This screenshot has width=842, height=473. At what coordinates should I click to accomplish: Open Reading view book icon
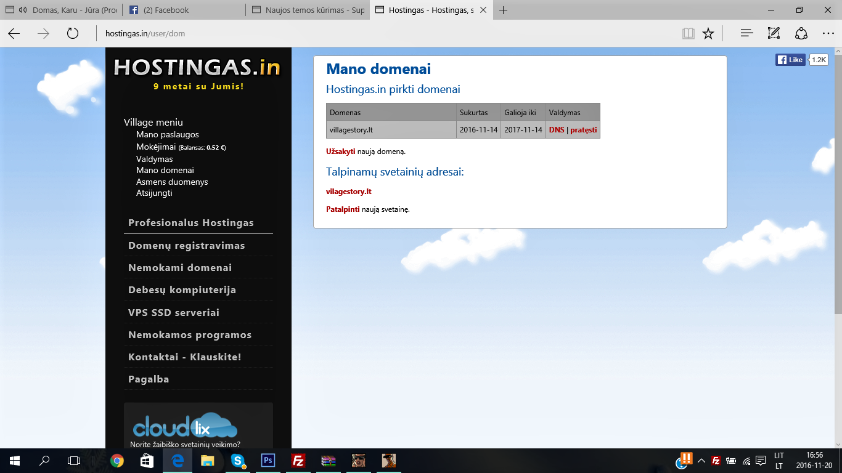point(689,33)
